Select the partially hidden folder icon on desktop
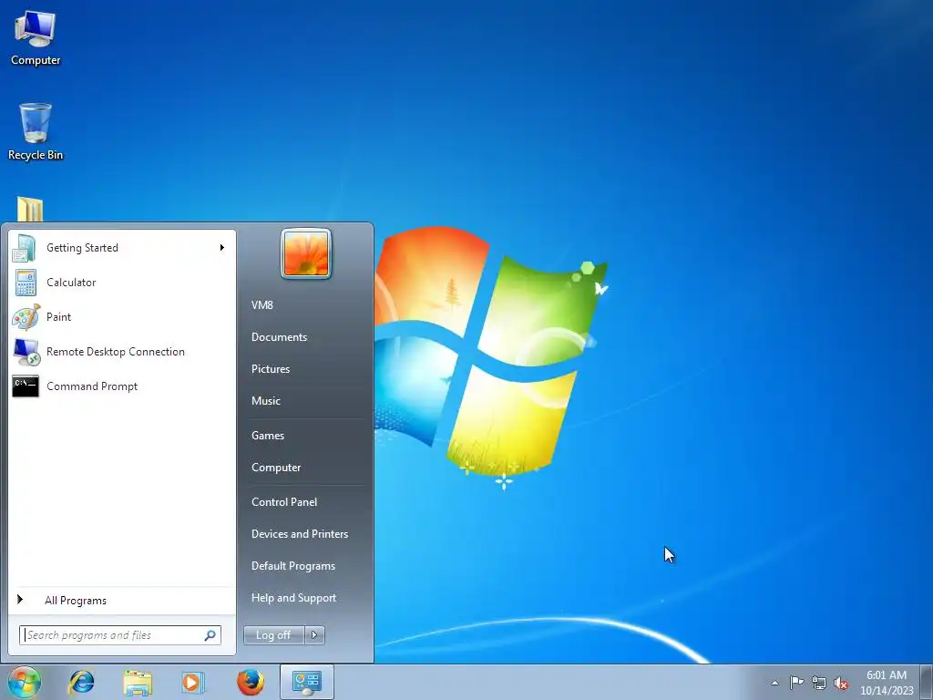Image resolution: width=933 pixels, height=700 pixels. [30, 209]
